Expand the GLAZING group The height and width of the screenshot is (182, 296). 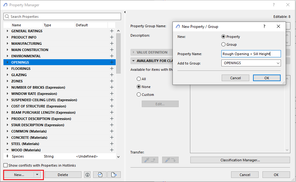(7, 75)
